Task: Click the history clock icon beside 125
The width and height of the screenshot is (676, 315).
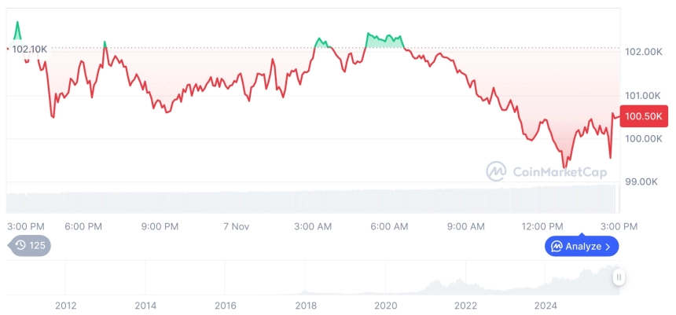Action: coord(20,245)
